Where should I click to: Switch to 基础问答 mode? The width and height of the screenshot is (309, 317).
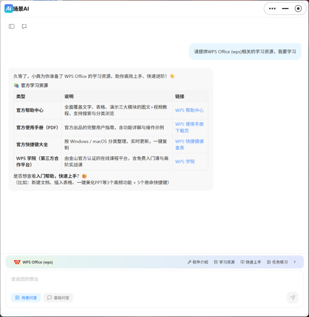[x=58, y=298]
